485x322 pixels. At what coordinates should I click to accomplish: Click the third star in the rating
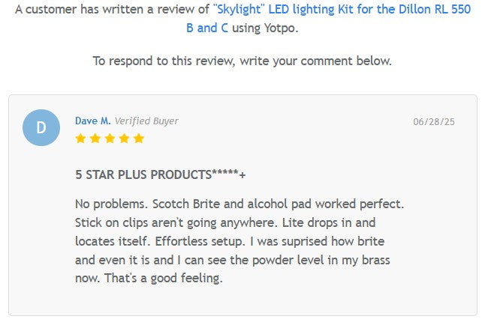pos(110,139)
